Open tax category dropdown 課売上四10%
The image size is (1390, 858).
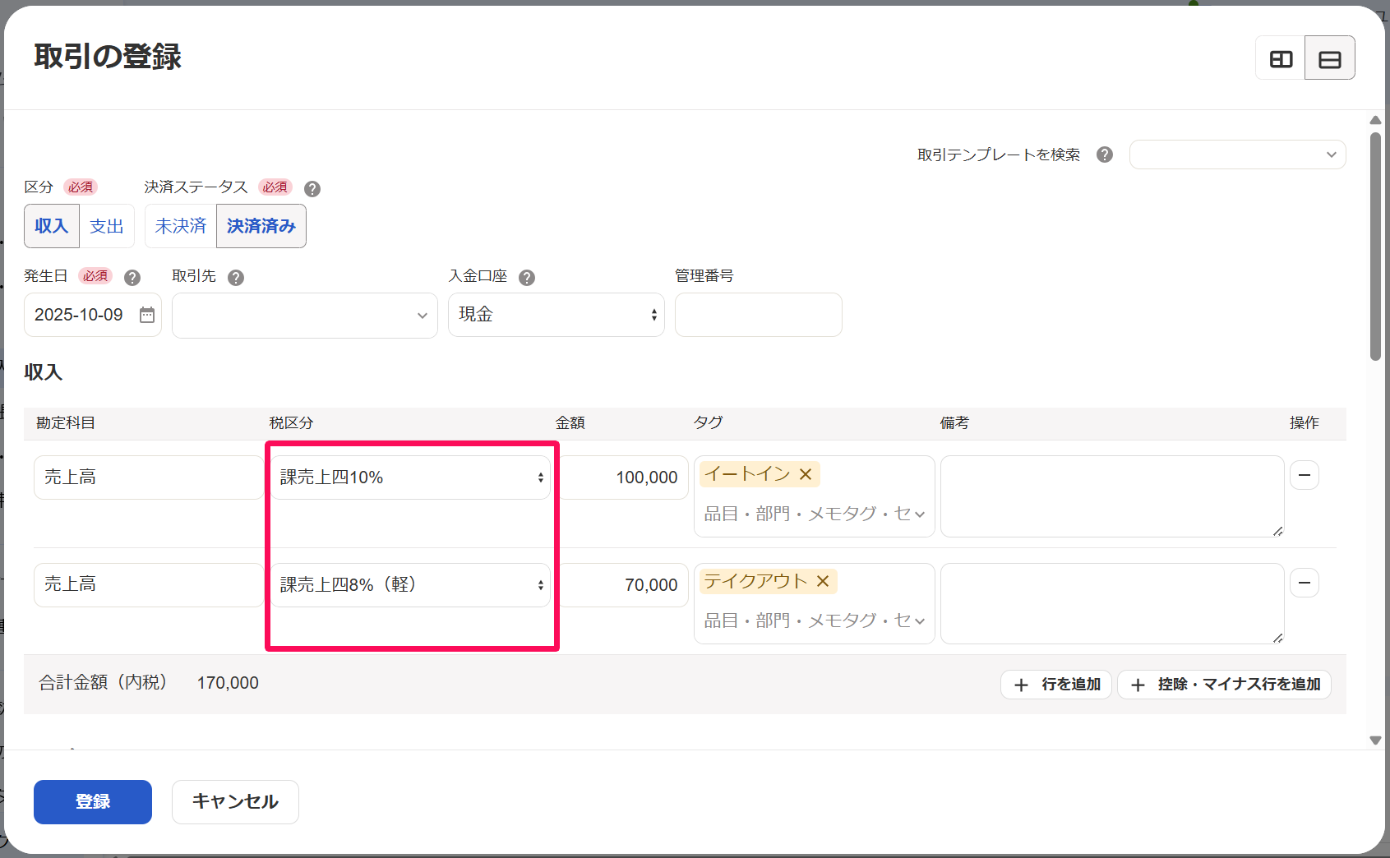(x=410, y=477)
